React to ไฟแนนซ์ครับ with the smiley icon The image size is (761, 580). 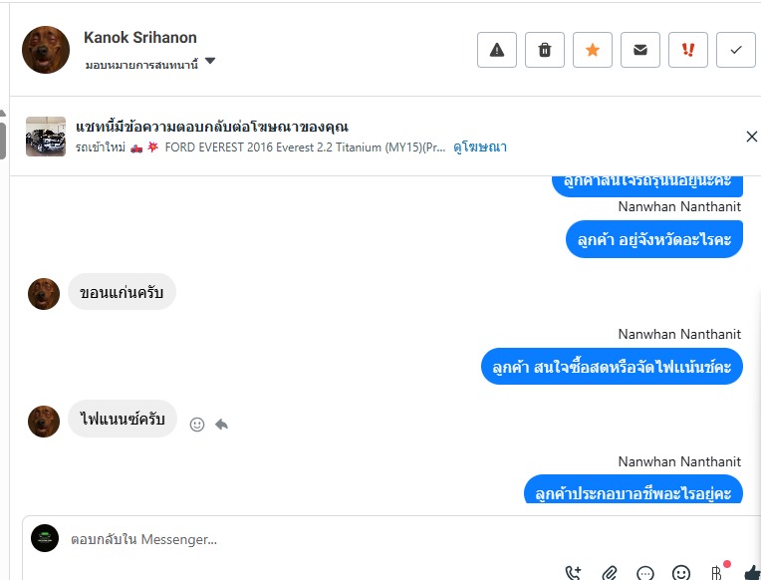tap(197, 425)
